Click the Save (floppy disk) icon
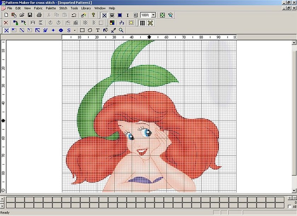Viewport: 297px width, 216px height. click(x=30, y=15)
